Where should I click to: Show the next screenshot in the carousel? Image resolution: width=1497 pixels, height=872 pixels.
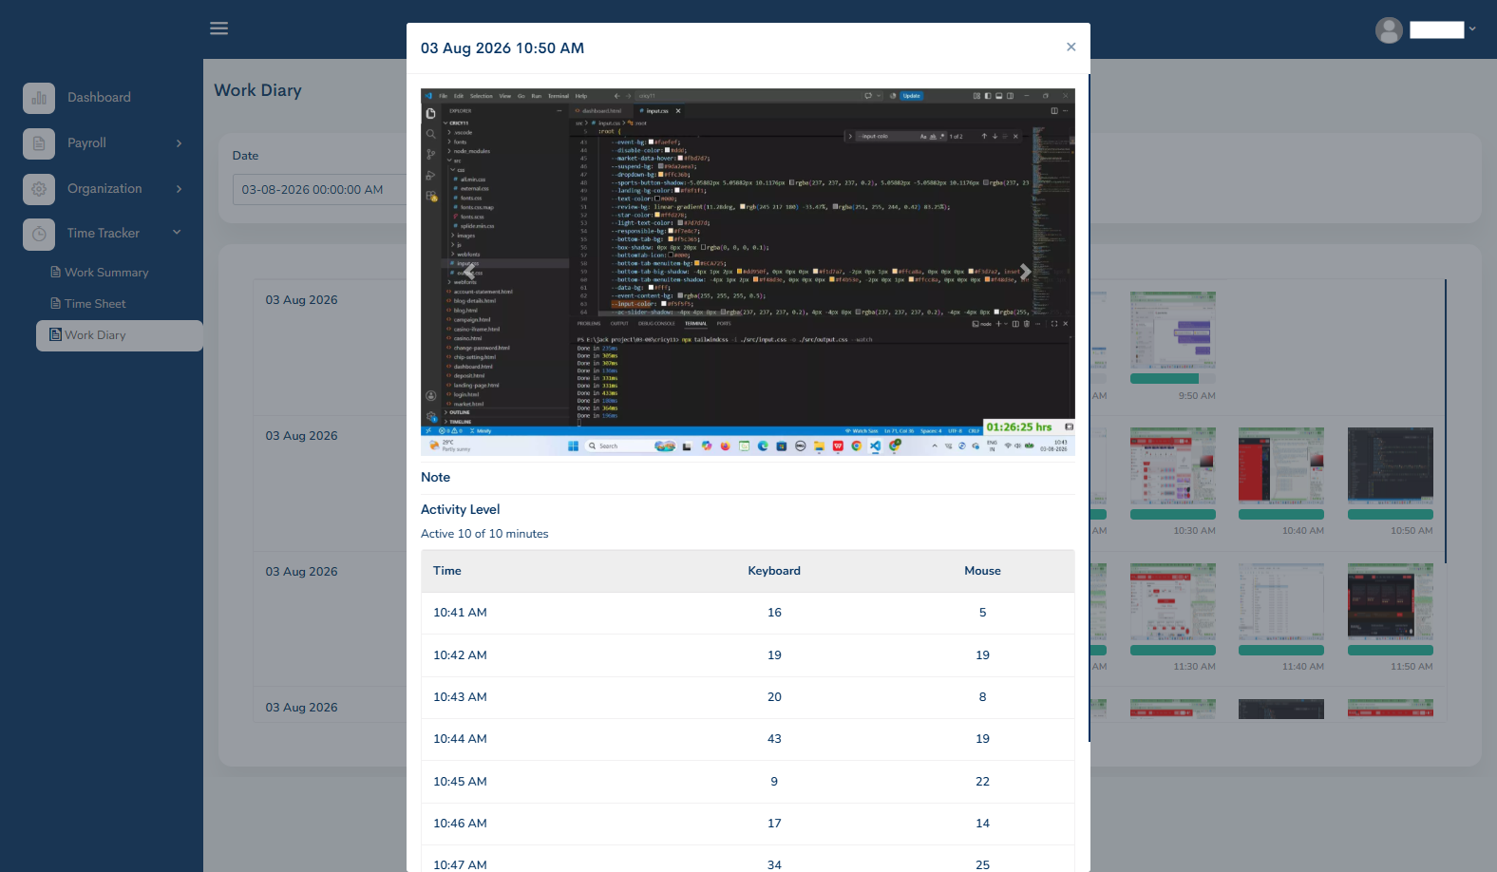click(x=1025, y=272)
